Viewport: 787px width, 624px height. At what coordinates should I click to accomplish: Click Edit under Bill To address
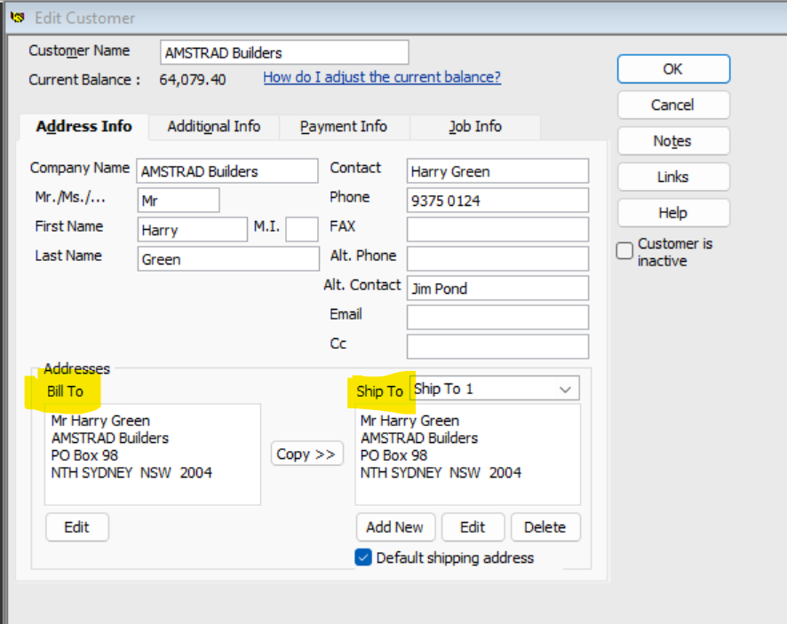coord(76,527)
